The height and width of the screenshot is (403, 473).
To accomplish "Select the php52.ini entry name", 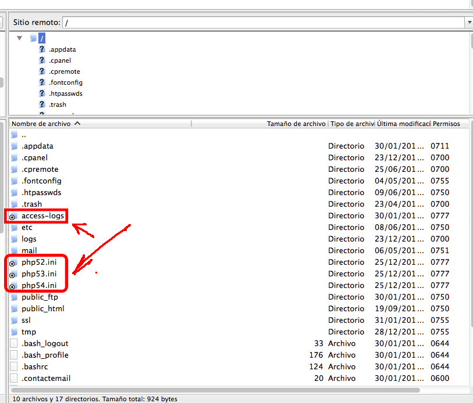I will tap(39, 262).
